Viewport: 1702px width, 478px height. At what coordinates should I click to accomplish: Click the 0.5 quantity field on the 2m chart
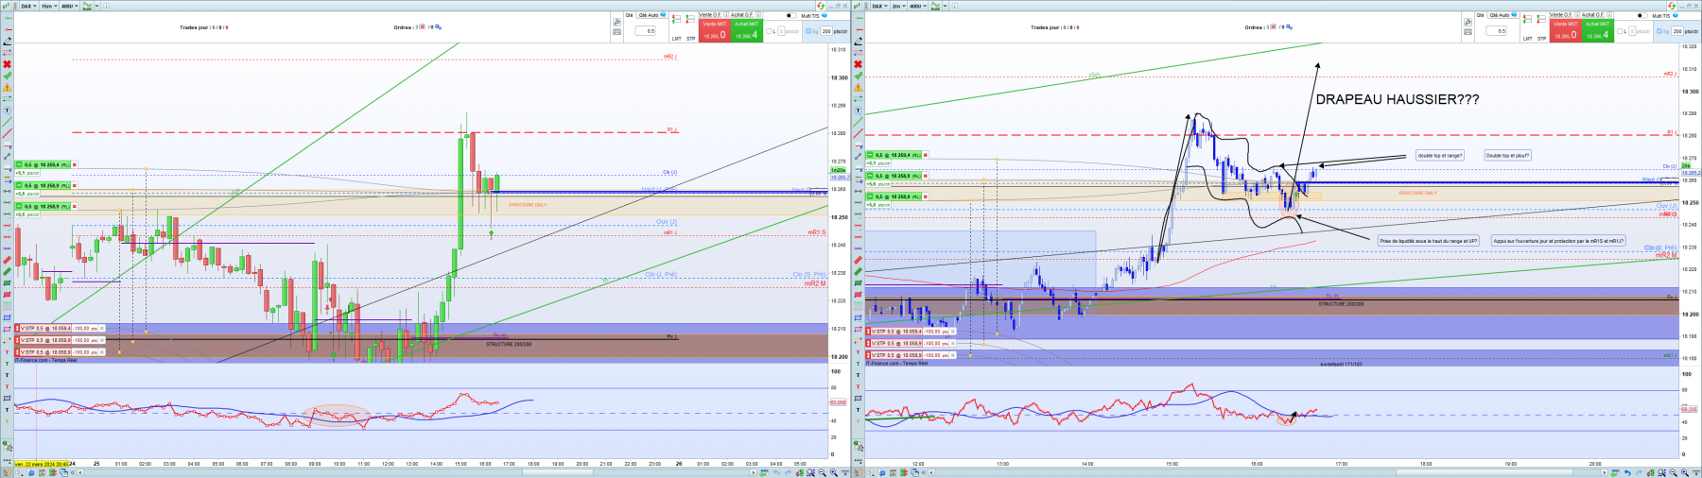click(1497, 31)
